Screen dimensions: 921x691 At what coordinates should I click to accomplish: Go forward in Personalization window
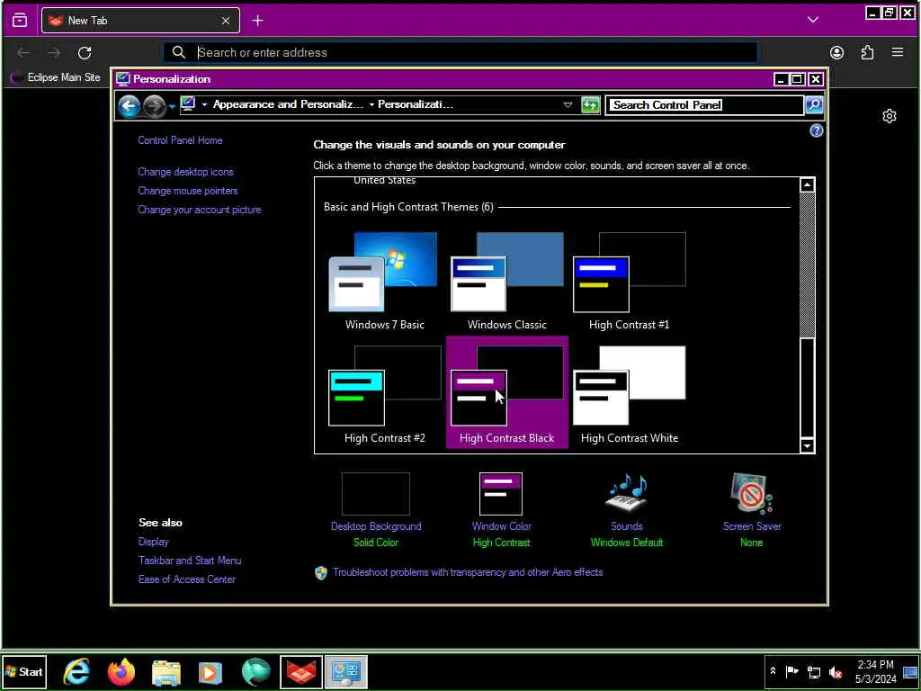(155, 106)
